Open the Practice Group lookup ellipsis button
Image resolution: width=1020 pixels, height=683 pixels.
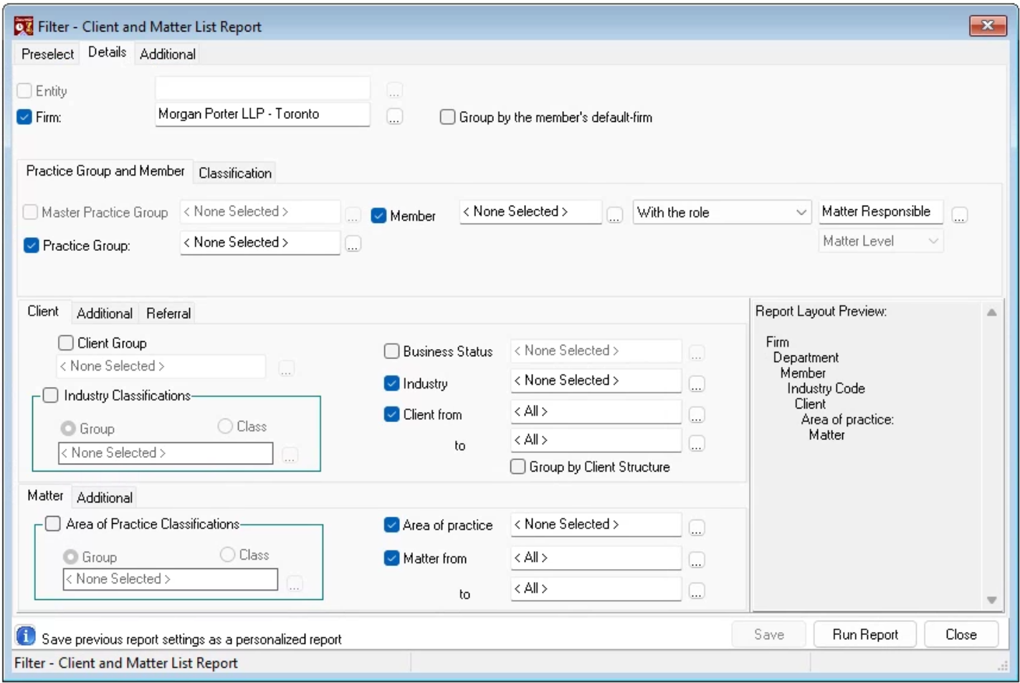pos(353,244)
